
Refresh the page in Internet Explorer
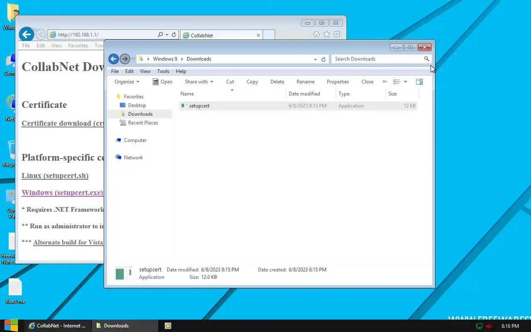tap(174, 35)
